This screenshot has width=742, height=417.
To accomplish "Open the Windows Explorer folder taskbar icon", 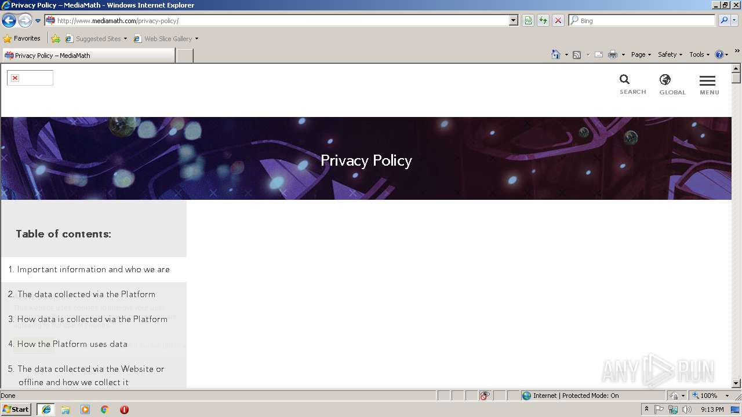I will point(66,409).
